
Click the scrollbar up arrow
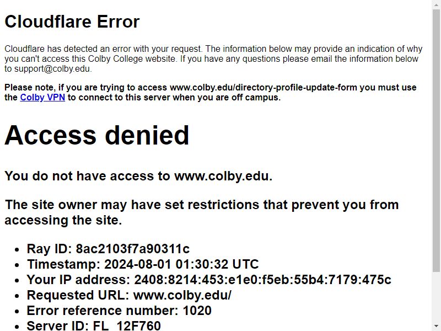pos(436,4)
